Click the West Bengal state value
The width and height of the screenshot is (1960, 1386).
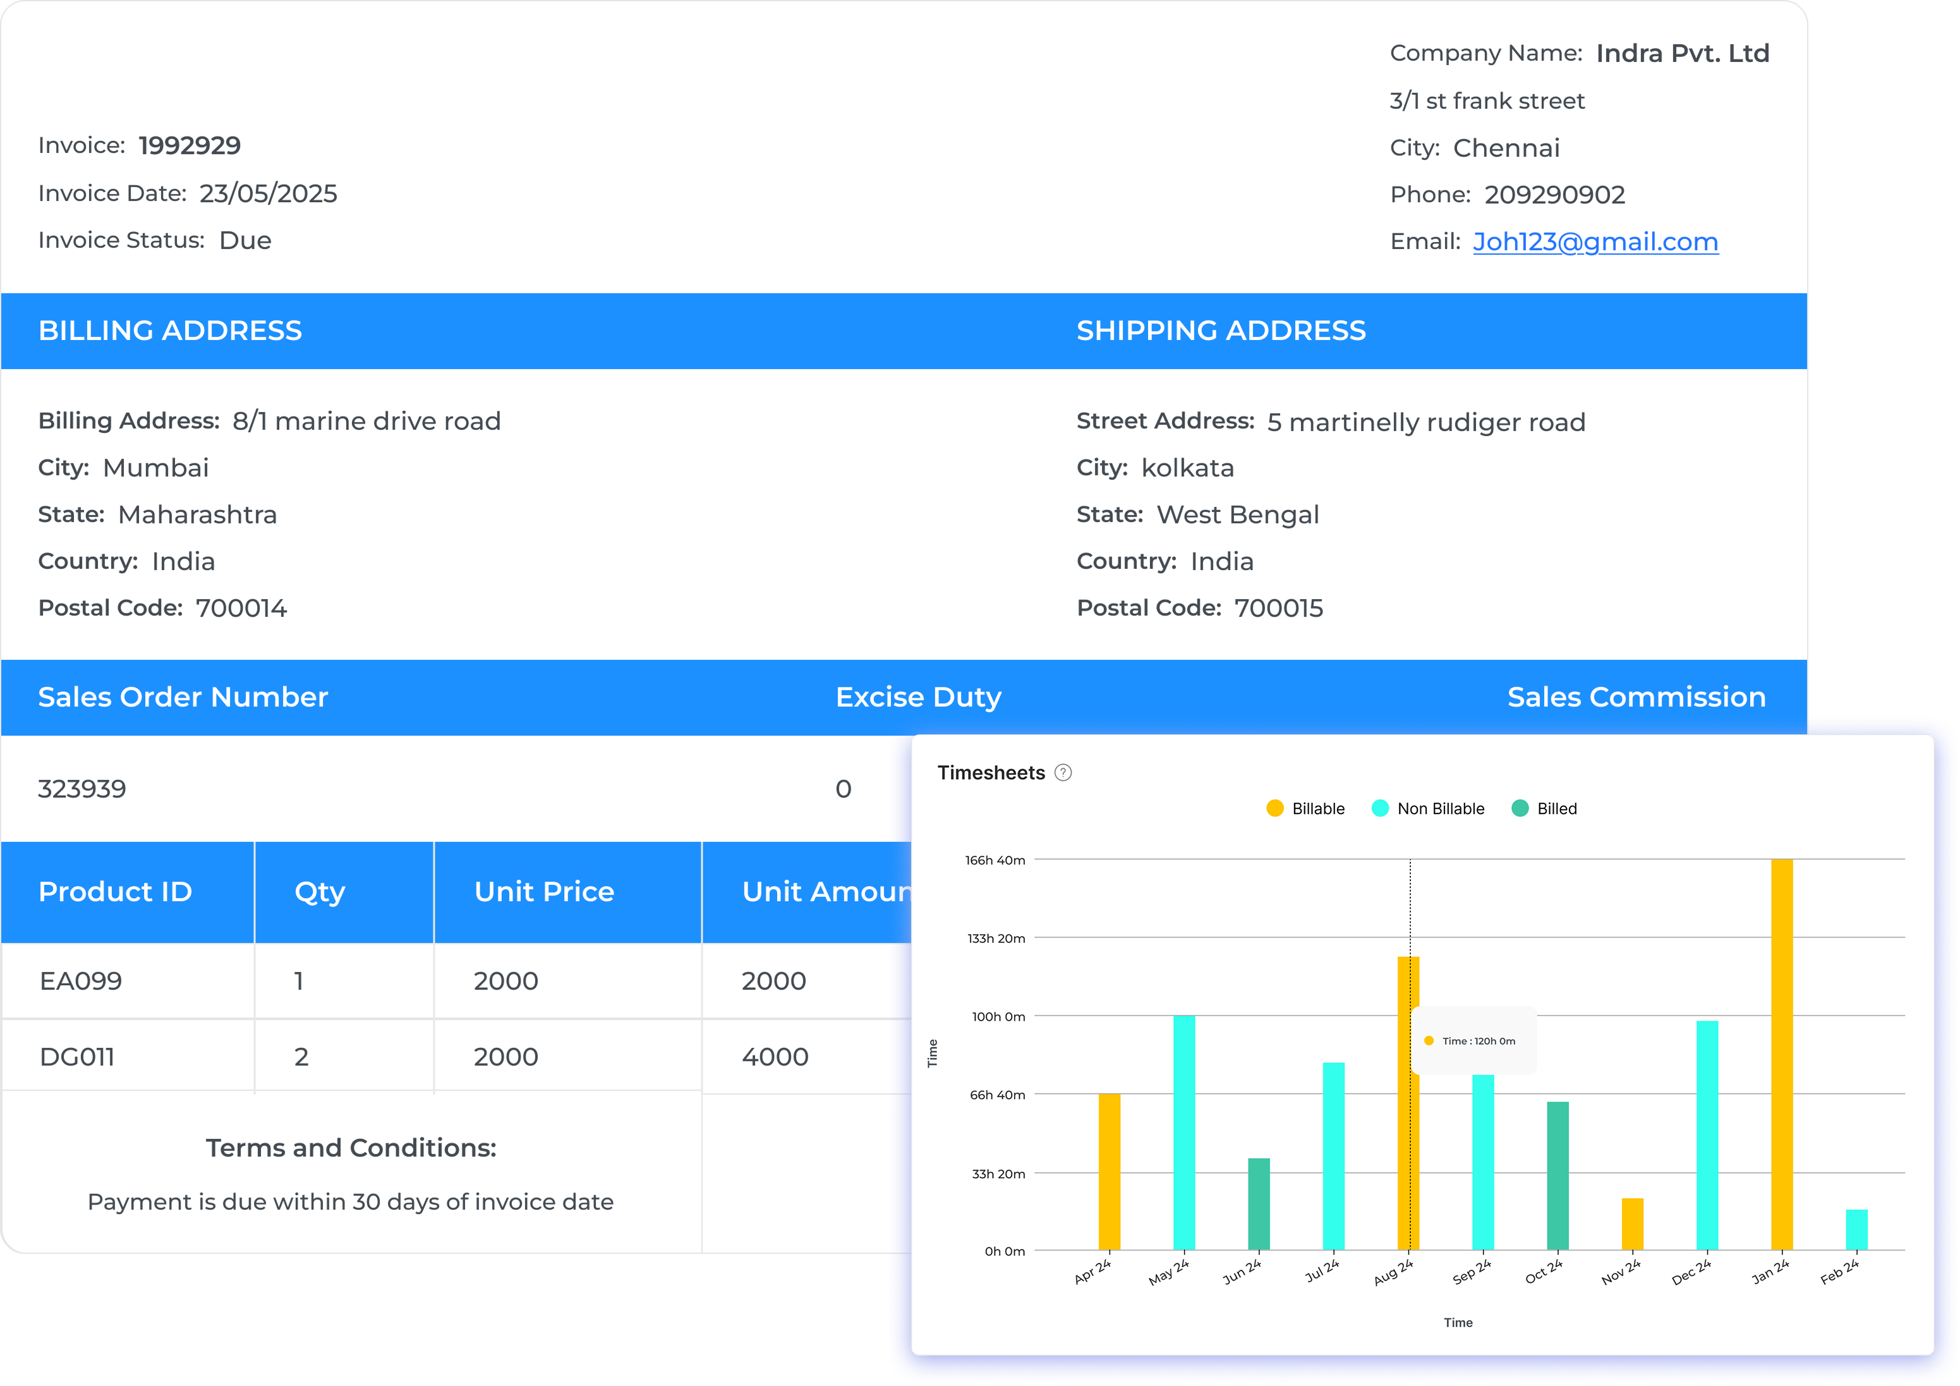pyautogui.click(x=1238, y=515)
